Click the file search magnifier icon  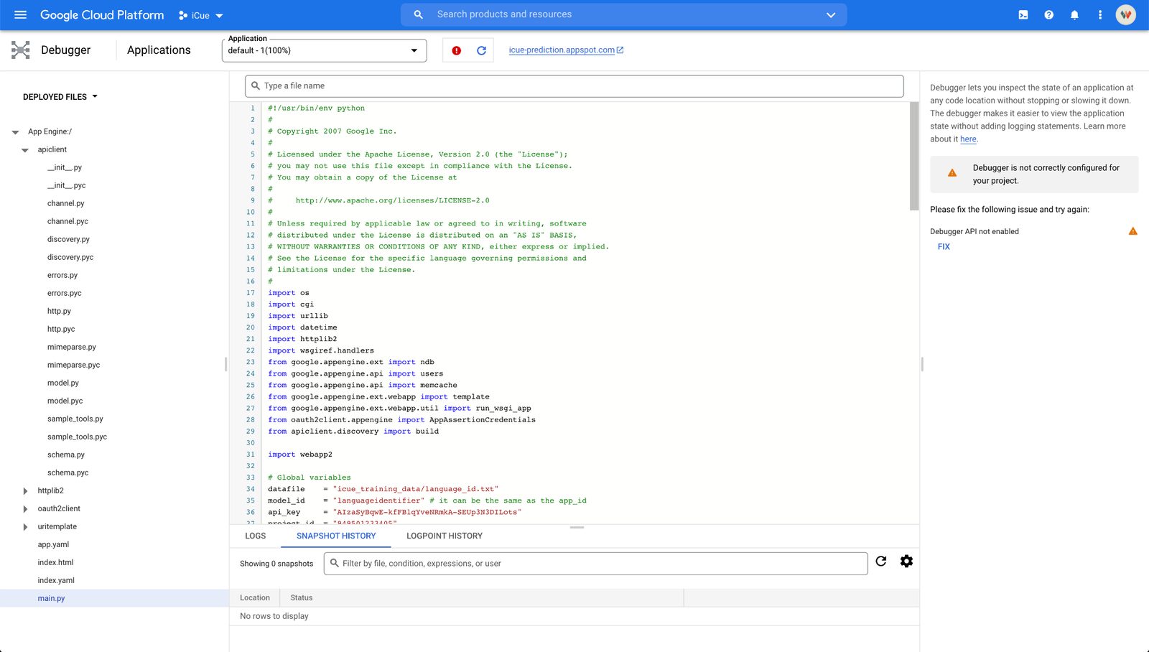(255, 86)
